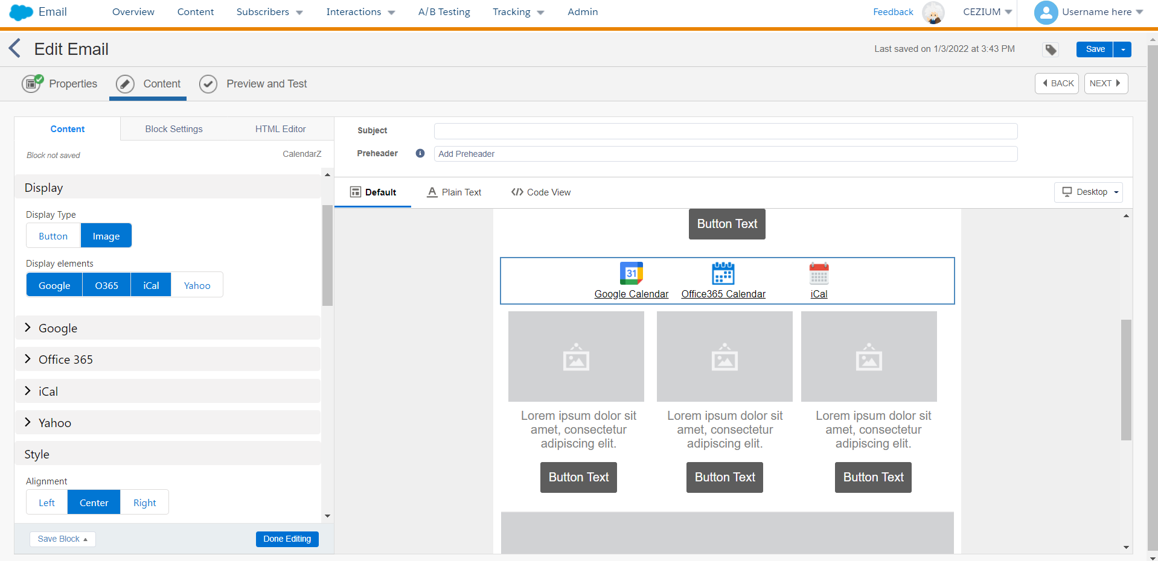Switch to Plain Text view
The height and width of the screenshot is (561, 1158).
click(x=454, y=192)
